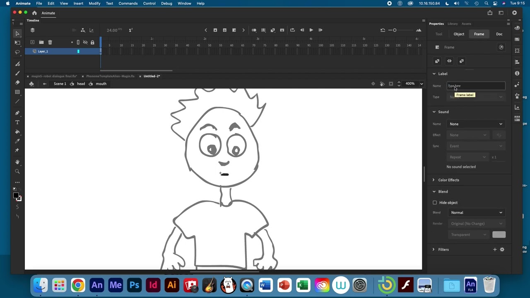
Task: Expand the Color Effects section
Action: click(434, 180)
